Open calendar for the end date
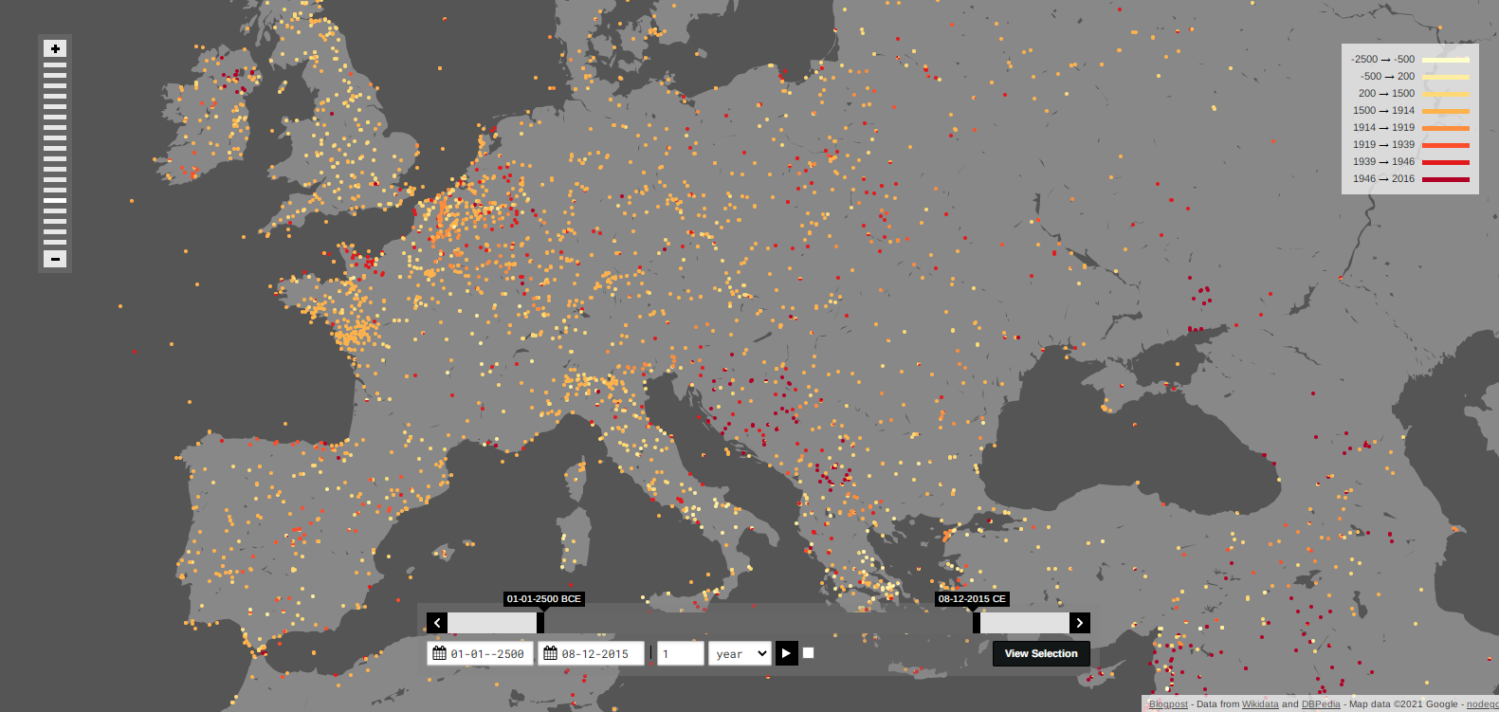 click(550, 653)
